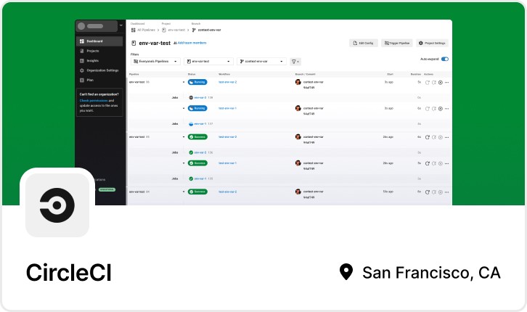Open job env-var-2 number 136
Image resolution: width=527 pixels, height=312 pixels.
coord(200,152)
